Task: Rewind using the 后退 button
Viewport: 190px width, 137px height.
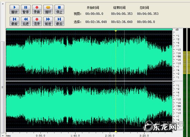Action: pyautogui.click(x=26, y=21)
